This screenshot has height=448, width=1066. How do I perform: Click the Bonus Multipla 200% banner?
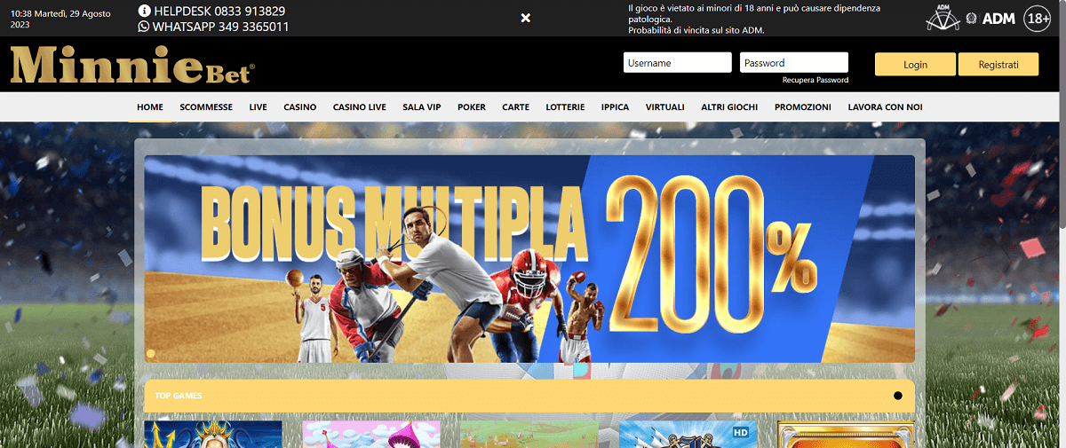coord(529,259)
